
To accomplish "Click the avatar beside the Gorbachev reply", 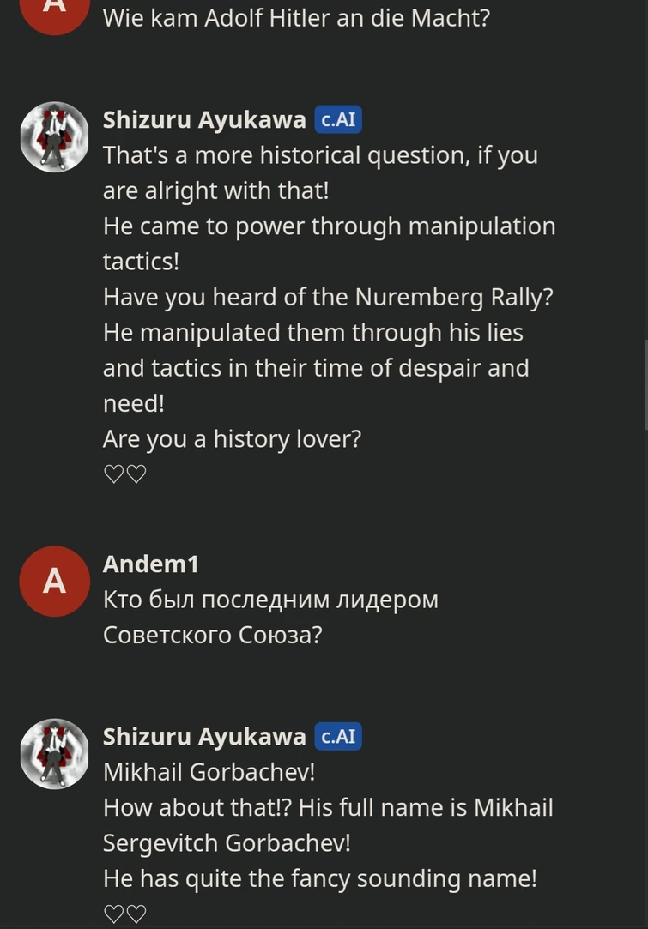I will pyautogui.click(x=54, y=753).
